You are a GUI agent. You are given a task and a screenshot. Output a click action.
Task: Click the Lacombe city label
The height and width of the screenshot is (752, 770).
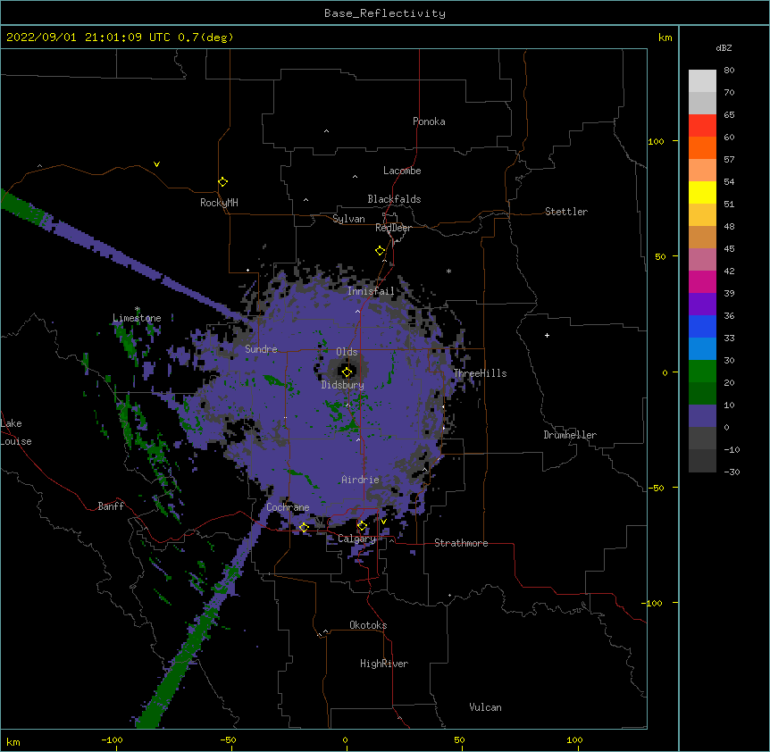pyautogui.click(x=402, y=171)
